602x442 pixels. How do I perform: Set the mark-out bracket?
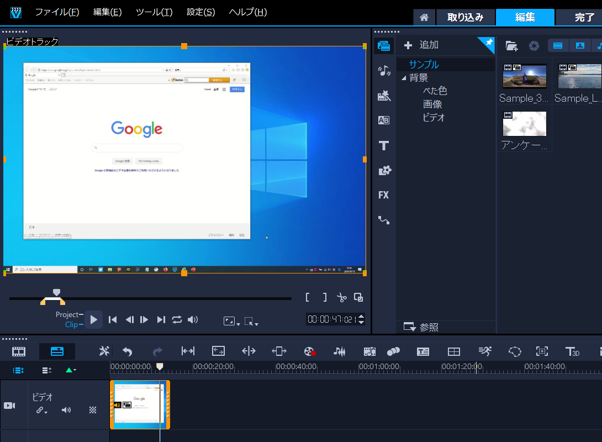point(324,297)
